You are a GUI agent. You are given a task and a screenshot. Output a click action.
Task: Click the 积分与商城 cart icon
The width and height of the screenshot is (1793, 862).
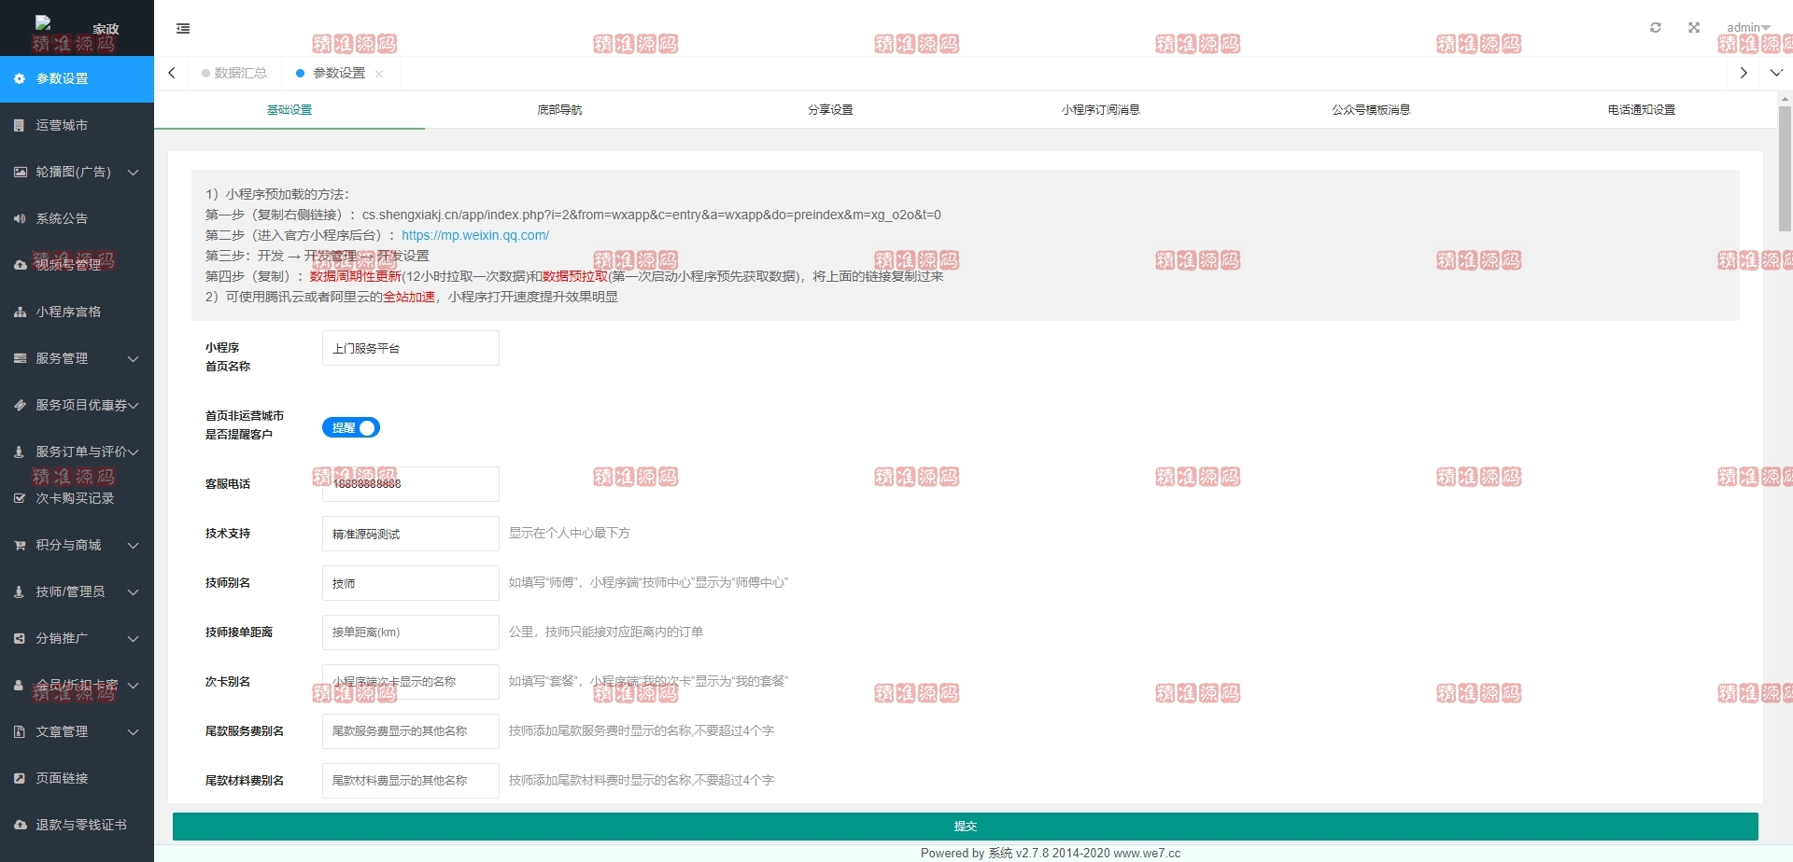20,545
